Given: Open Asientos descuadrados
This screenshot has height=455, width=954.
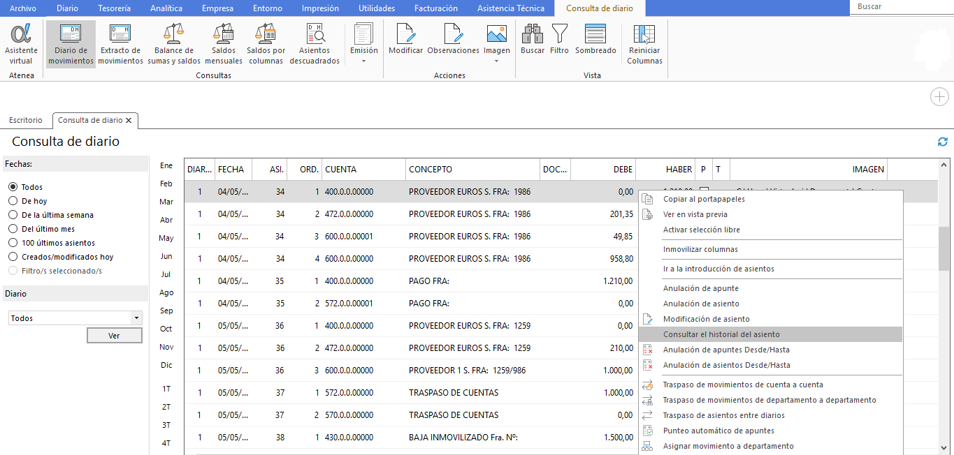Looking at the screenshot, I should coord(315,44).
